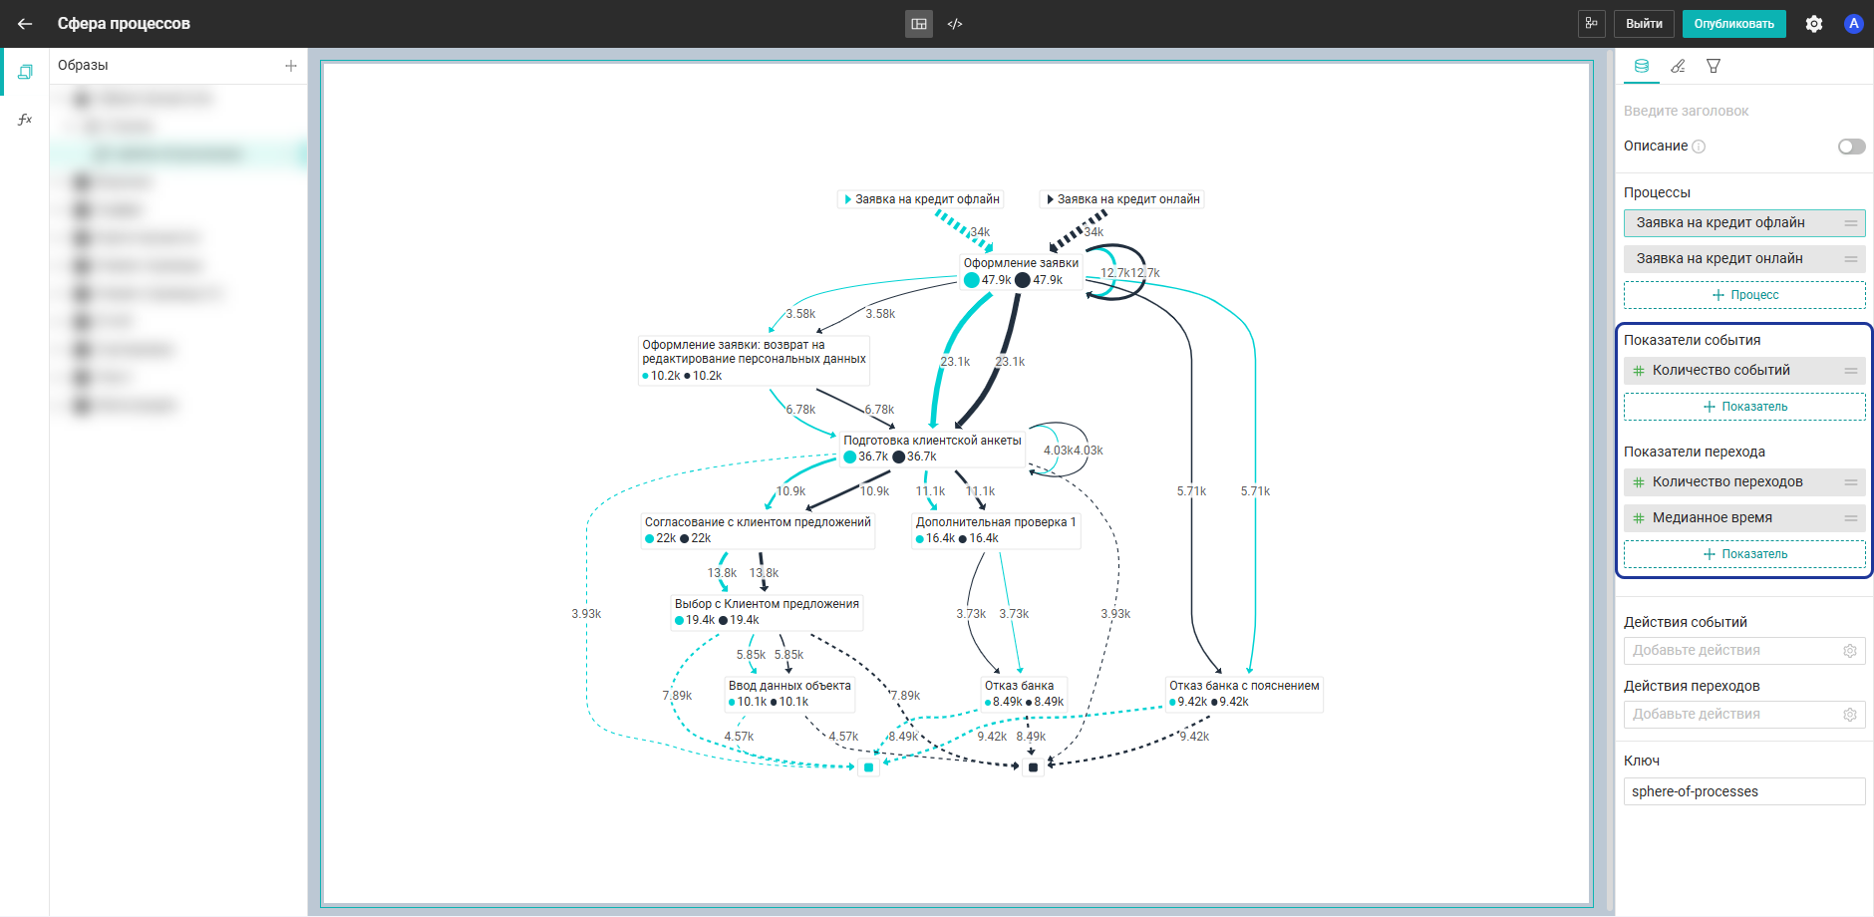Select node Подготовка клиентской анкеты
This screenshot has height=917, width=1874.
tap(932, 449)
